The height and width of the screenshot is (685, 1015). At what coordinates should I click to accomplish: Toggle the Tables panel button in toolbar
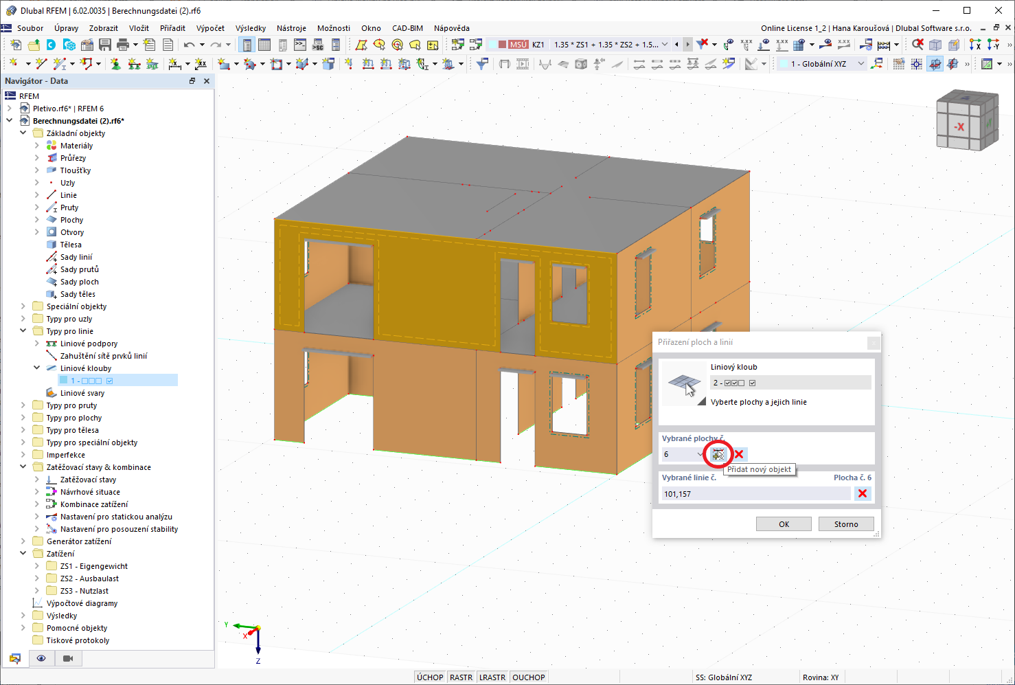[x=264, y=45]
